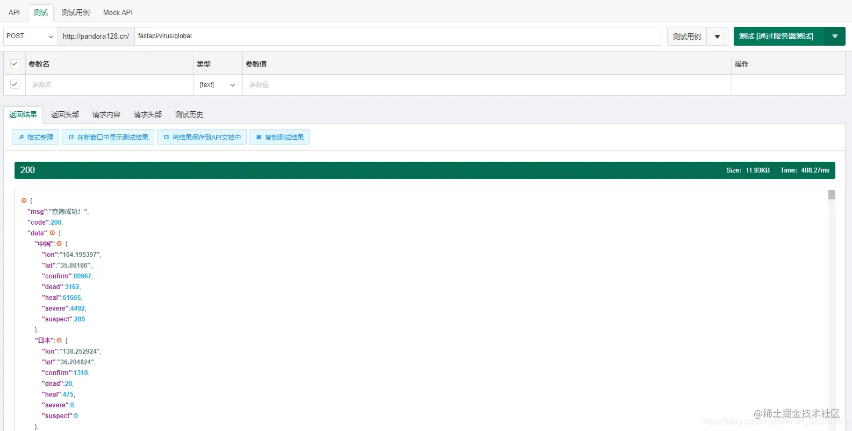Click the "heal":475 line
Viewport: 852px width, 431px height.
[x=59, y=394]
